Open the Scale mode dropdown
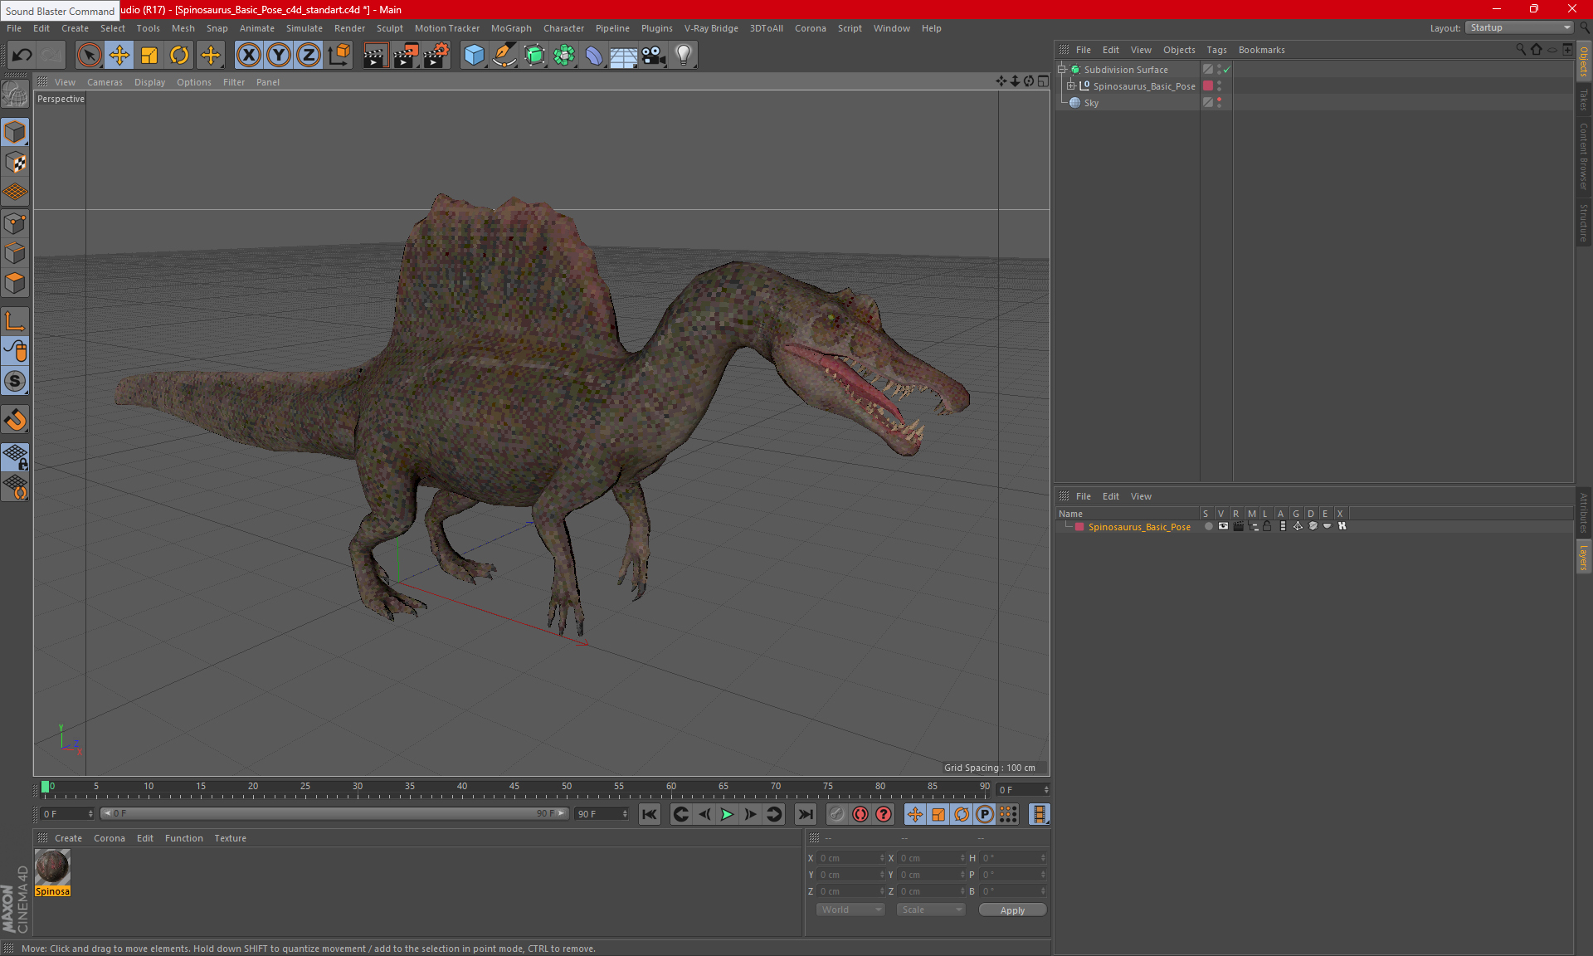Image resolution: width=1593 pixels, height=956 pixels. tap(930, 910)
